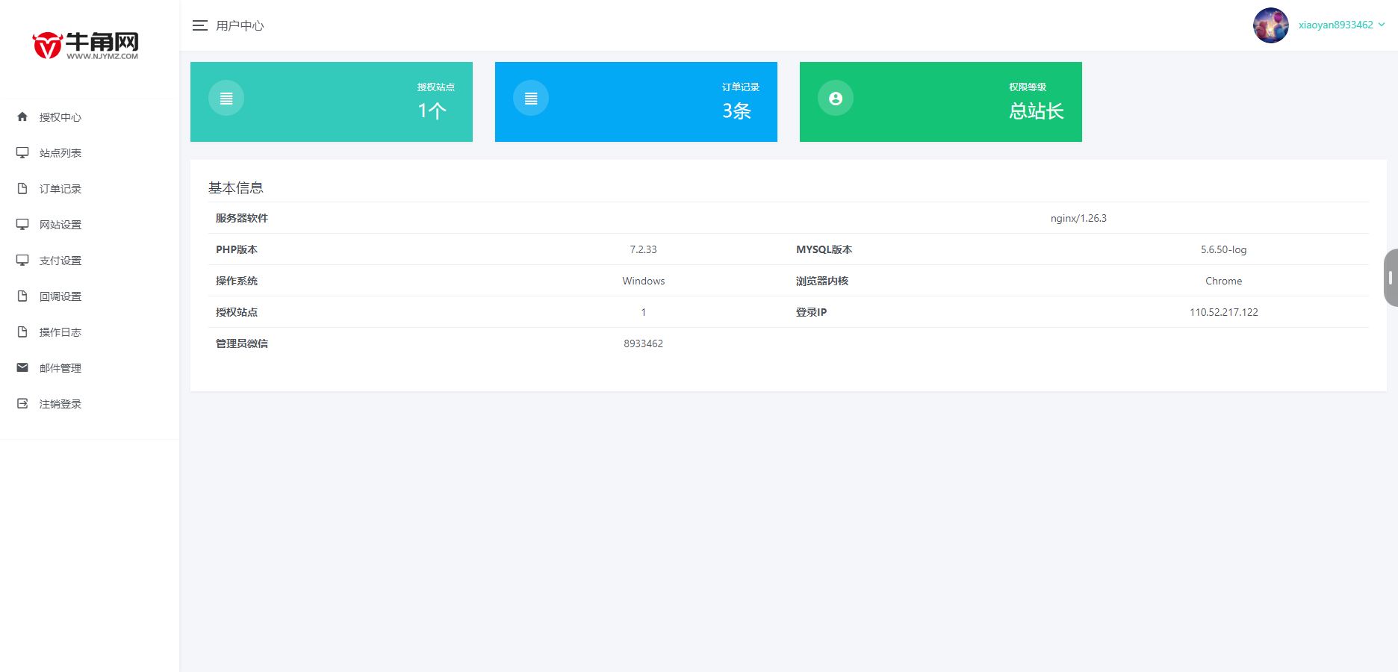Click the admin WeChat 8933462 value
Image resolution: width=1398 pixels, height=672 pixels.
(643, 343)
